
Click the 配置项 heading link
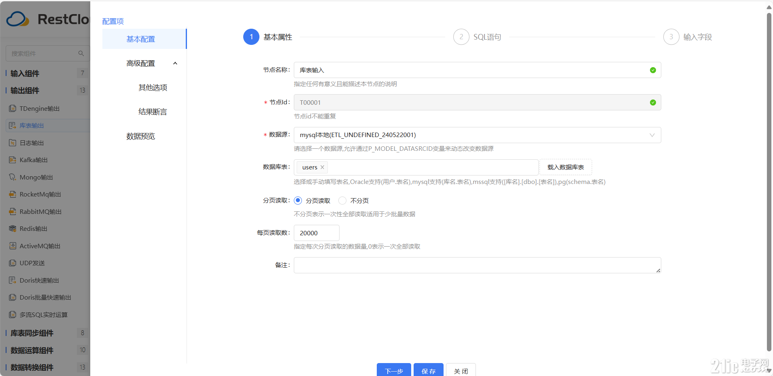113,21
